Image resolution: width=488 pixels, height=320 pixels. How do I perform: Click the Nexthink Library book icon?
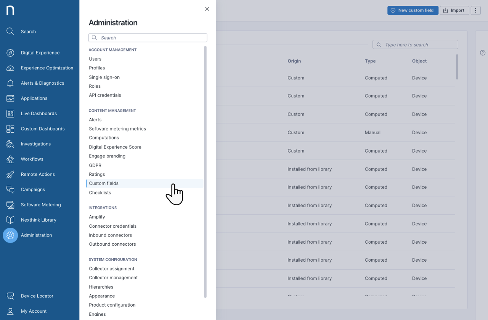click(10, 220)
